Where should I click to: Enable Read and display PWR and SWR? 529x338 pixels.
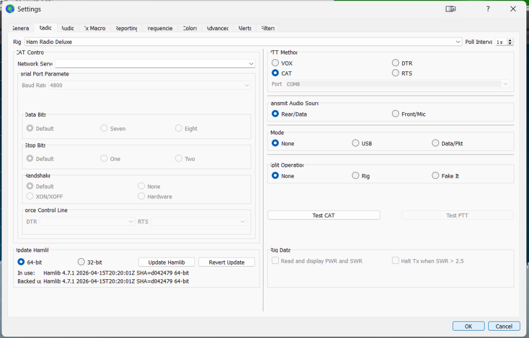317,261
